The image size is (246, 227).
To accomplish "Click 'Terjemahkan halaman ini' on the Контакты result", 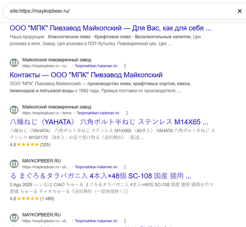I will click(96, 66).
